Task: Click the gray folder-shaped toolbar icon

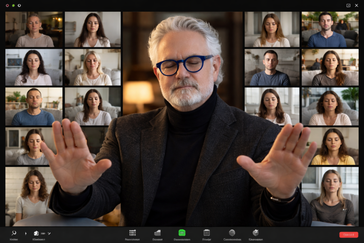Action: pos(157,233)
